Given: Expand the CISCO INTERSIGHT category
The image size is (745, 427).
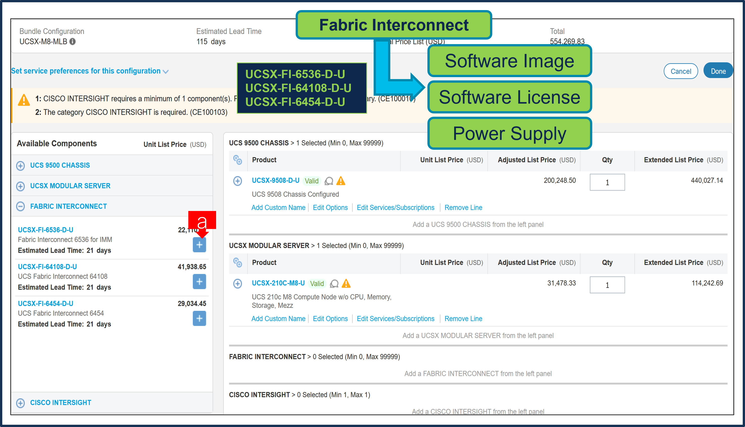Looking at the screenshot, I should (x=20, y=403).
